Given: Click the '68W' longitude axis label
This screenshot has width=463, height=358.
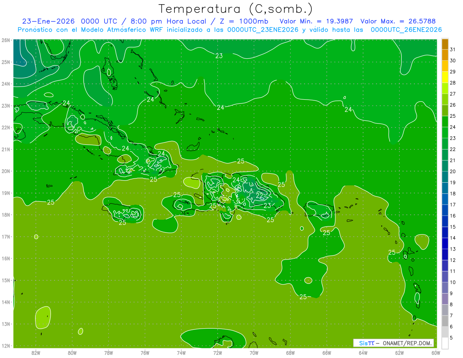Looking at the screenshot, I should coord(291,352).
